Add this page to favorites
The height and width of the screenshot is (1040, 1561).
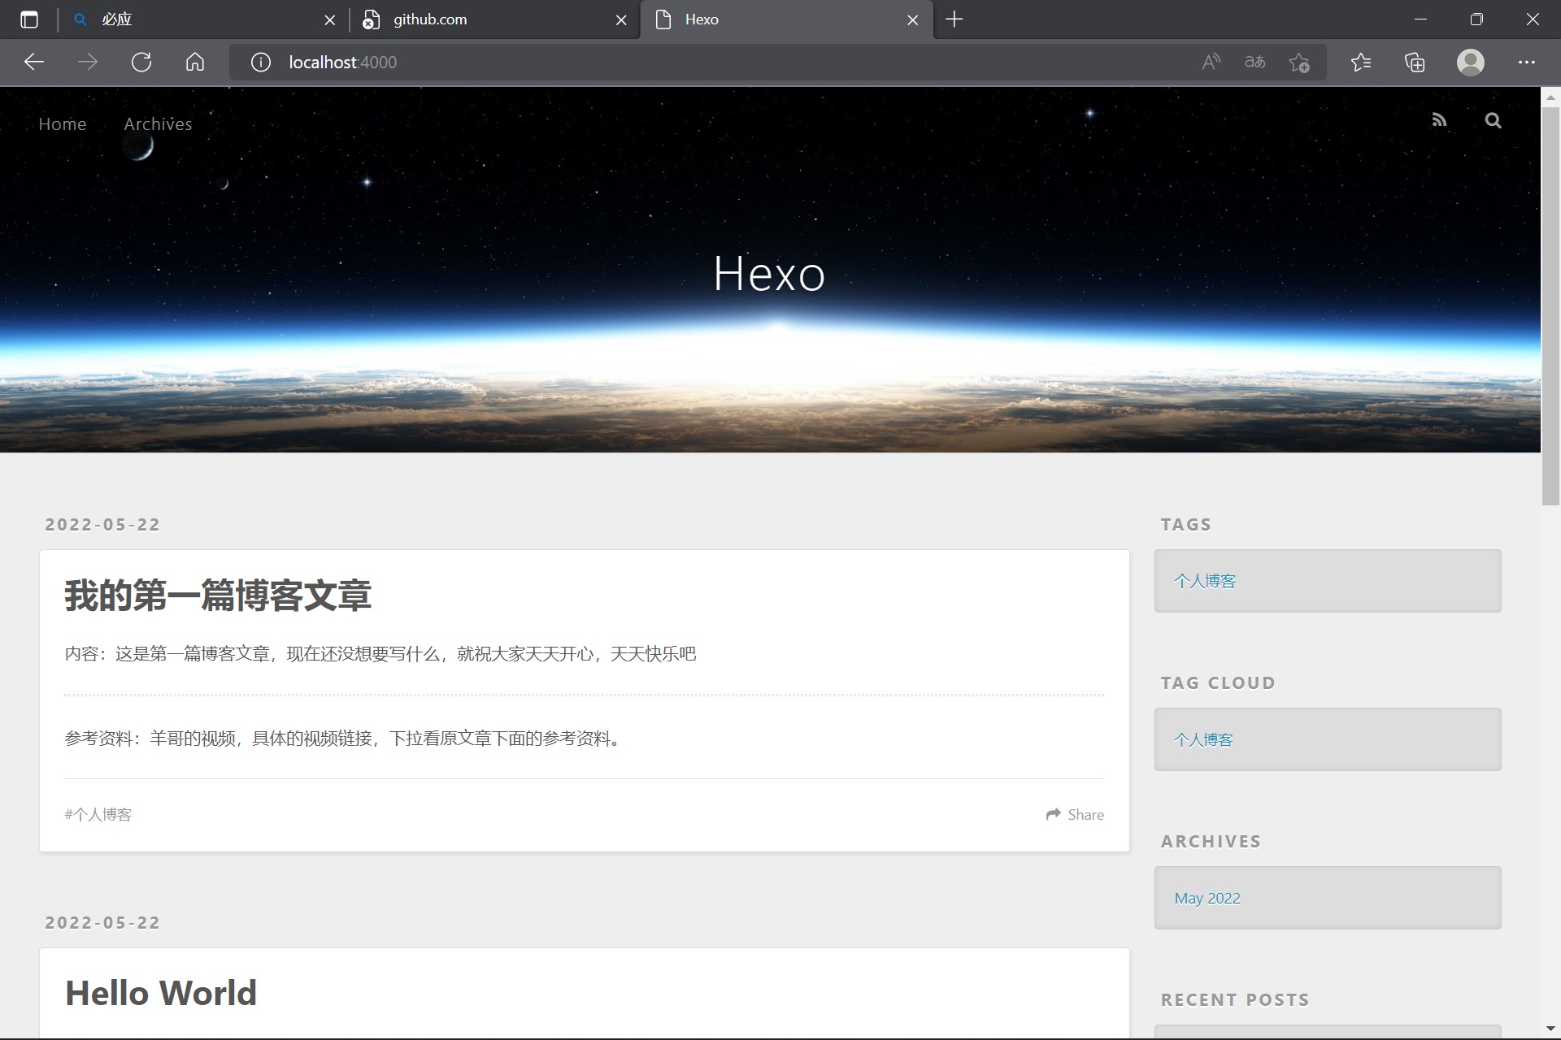(1299, 63)
